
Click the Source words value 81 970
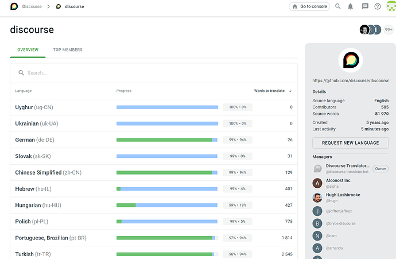tap(382, 114)
